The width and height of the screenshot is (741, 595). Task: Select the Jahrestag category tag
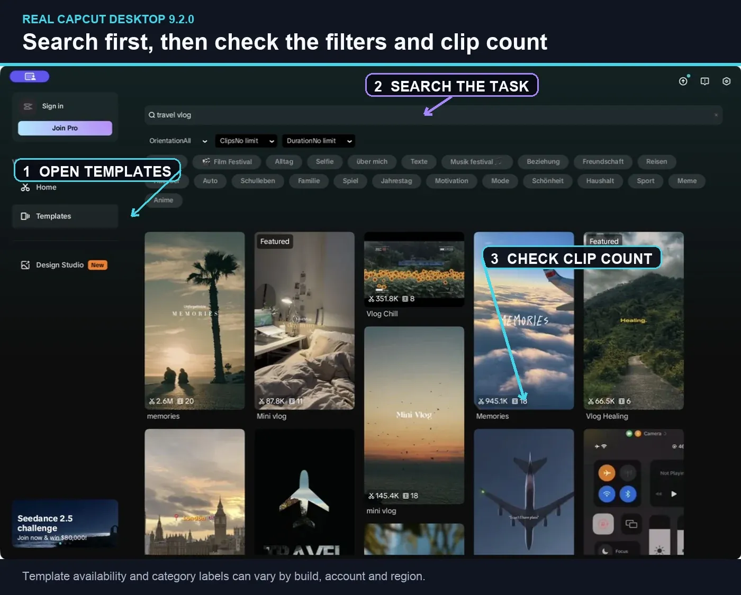396,181
